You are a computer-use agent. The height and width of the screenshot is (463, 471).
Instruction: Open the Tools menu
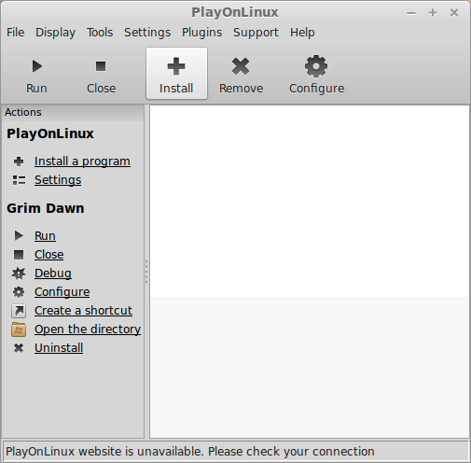pyautogui.click(x=100, y=33)
